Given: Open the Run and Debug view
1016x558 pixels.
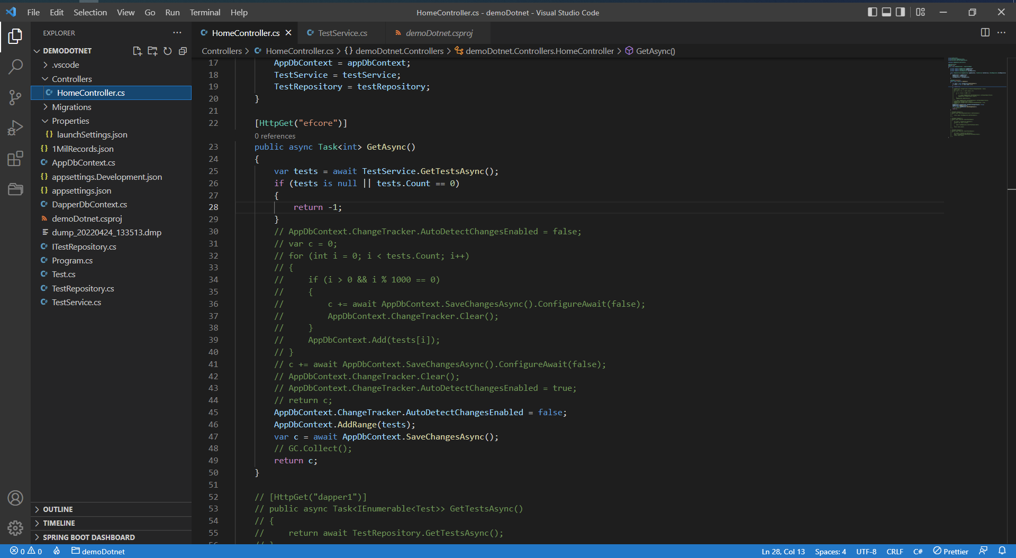Looking at the screenshot, I should [15, 128].
